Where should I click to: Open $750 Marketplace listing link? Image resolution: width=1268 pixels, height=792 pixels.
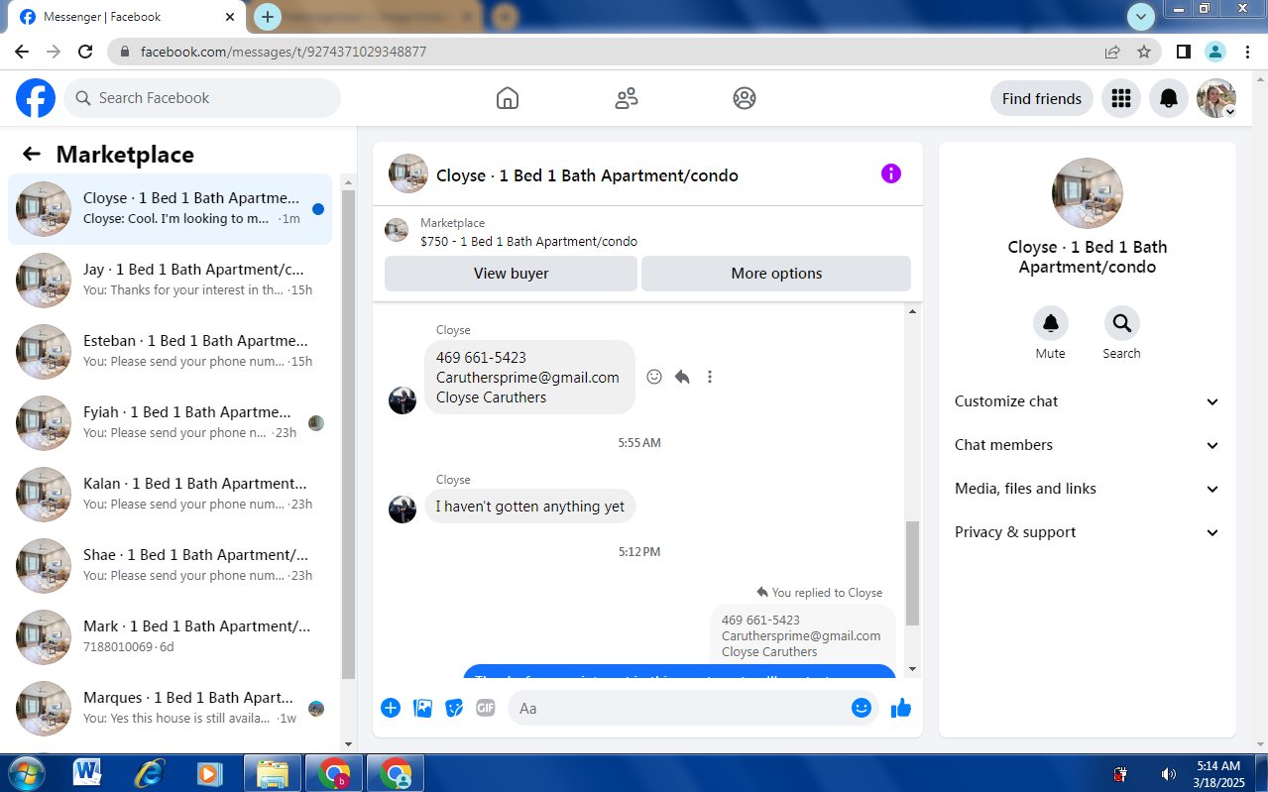point(528,241)
